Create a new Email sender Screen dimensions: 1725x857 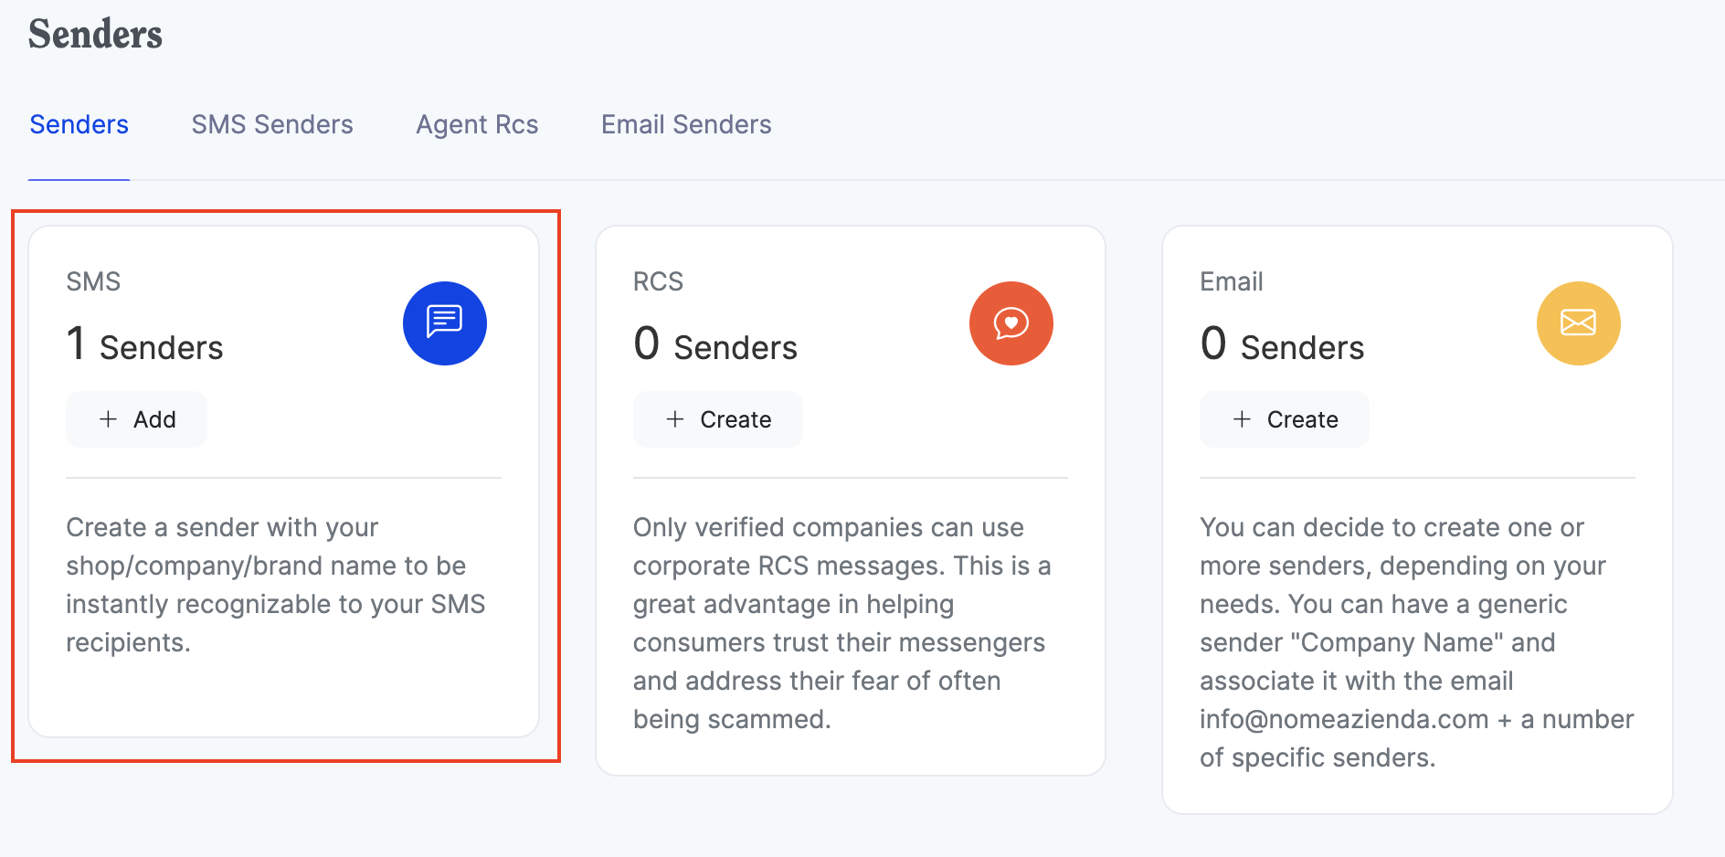coord(1285,419)
